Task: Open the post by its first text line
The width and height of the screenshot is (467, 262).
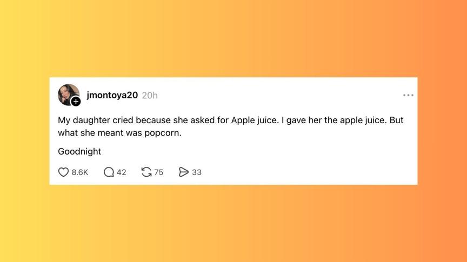Action: (230, 120)
